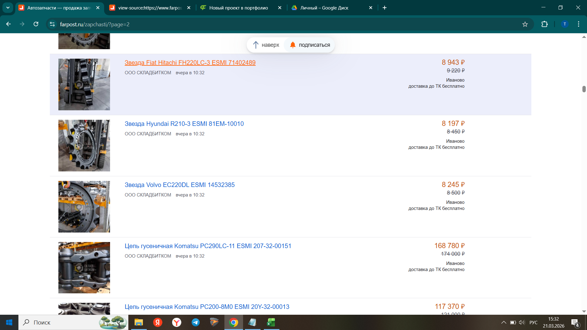Reload the farpost.ru page
587x330 pixels.
[36, 24]
